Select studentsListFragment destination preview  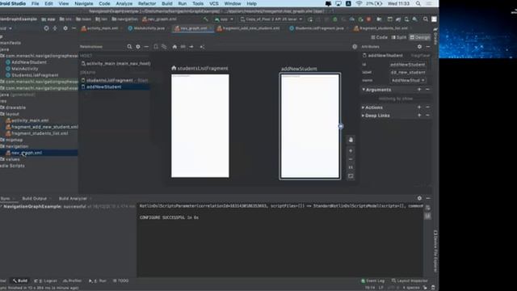coord(200,126)
